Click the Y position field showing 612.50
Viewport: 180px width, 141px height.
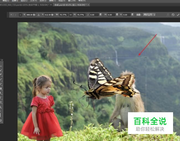click(x=49, y=15)
